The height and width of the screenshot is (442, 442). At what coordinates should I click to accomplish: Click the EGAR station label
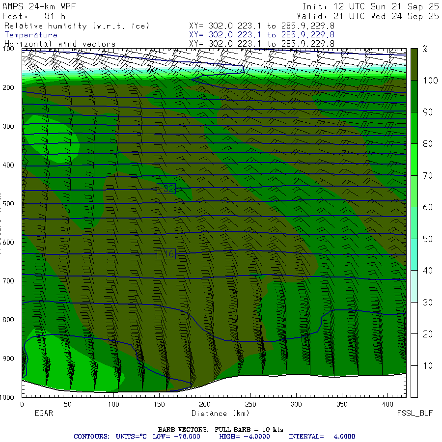(44, 413)
